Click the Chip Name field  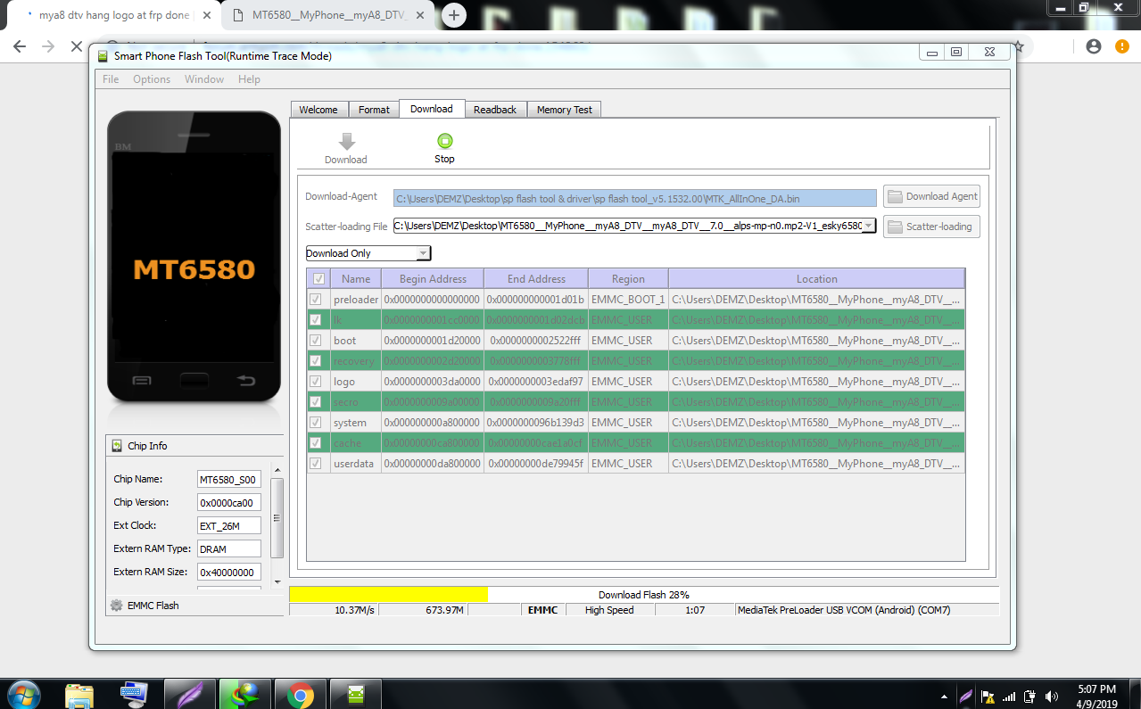coord(229,479)
